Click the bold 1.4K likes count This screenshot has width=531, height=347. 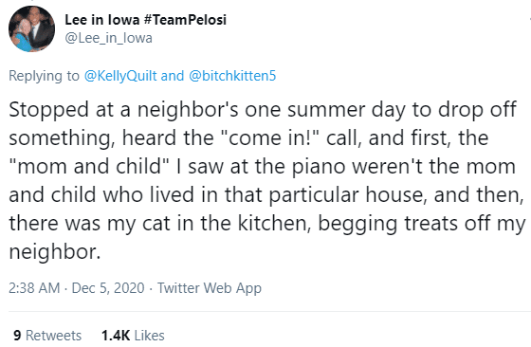coord(116,336)
